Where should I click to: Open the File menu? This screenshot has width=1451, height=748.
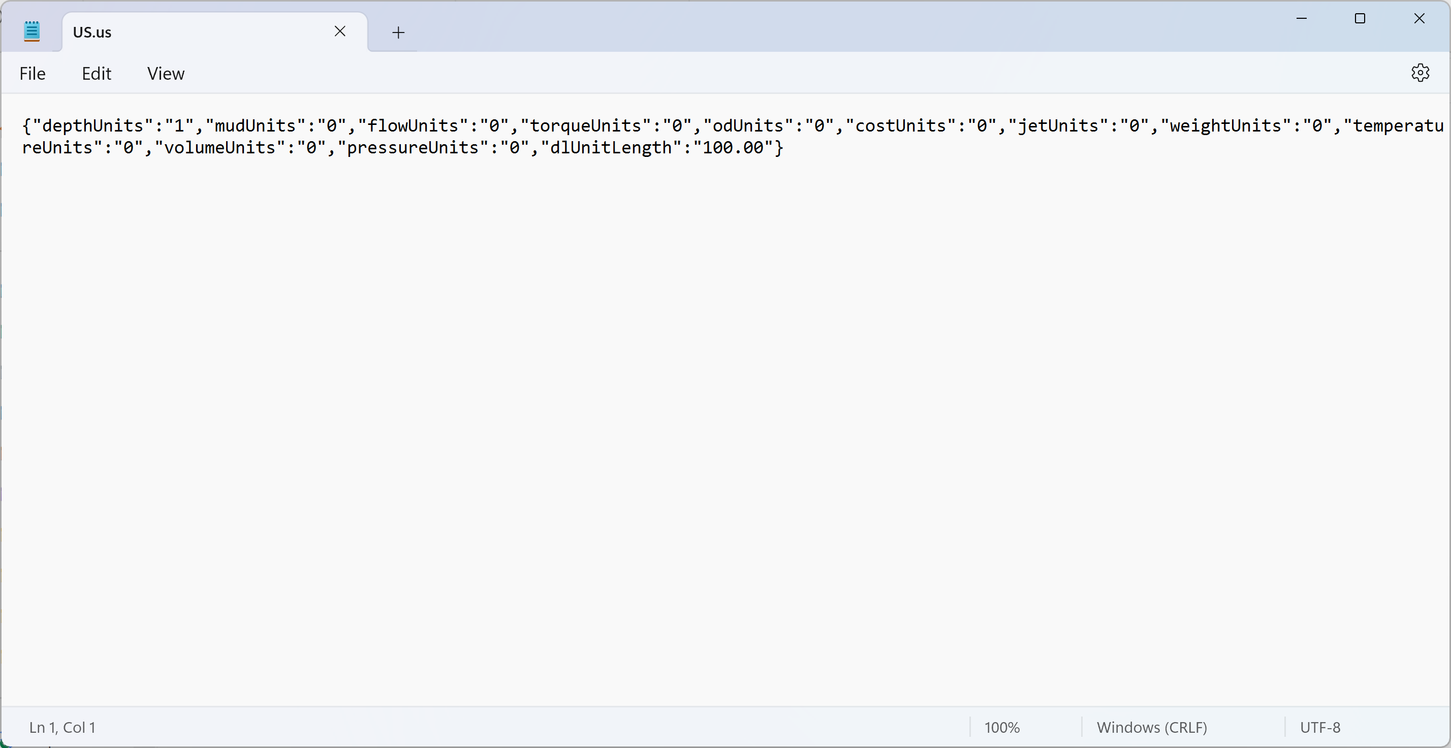coord(32,73)
